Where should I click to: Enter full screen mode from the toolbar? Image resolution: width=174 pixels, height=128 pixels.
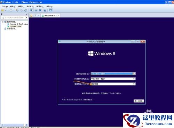pos(40,10)
